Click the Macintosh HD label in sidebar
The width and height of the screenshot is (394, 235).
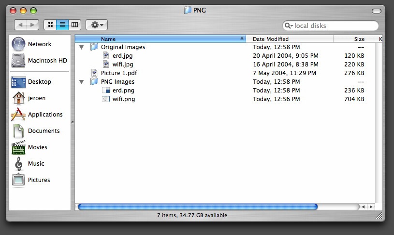47,61
